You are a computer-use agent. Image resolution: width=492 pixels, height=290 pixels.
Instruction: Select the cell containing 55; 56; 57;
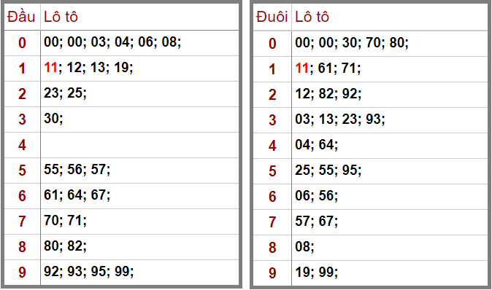[139, 171]
